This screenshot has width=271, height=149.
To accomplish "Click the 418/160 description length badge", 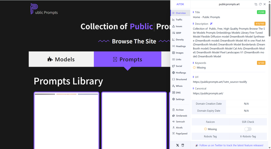I will [x=260, y=24].
